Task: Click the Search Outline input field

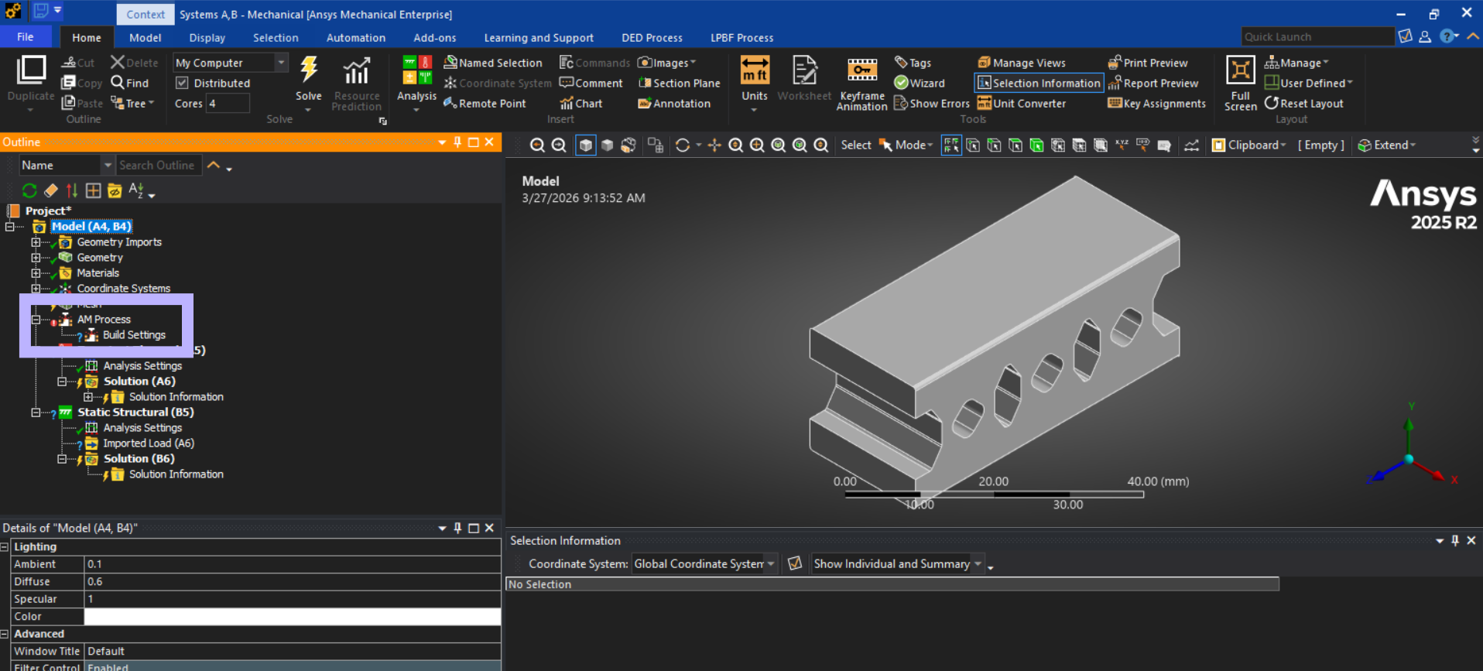Action: click(158, 166)
